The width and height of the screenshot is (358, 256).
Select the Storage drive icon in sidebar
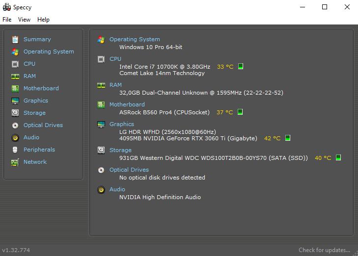pyautogui.click(x=15, y=113)
